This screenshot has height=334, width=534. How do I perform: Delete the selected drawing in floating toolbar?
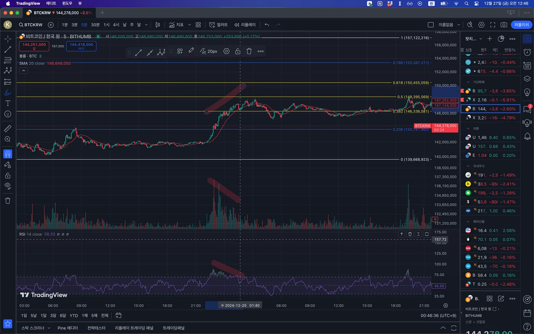249,51
